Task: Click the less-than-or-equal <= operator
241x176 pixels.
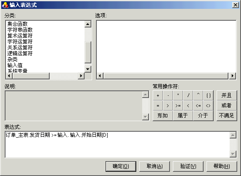Action: point(198,106)
